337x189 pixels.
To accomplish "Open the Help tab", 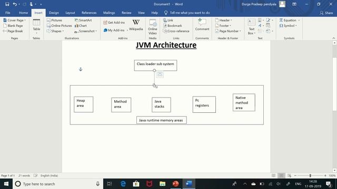I will [154, 13].
